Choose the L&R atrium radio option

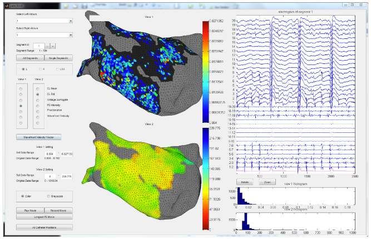coord(57,69)
